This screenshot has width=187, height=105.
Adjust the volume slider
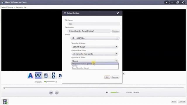pyautogui.click(x=115, y=92)
